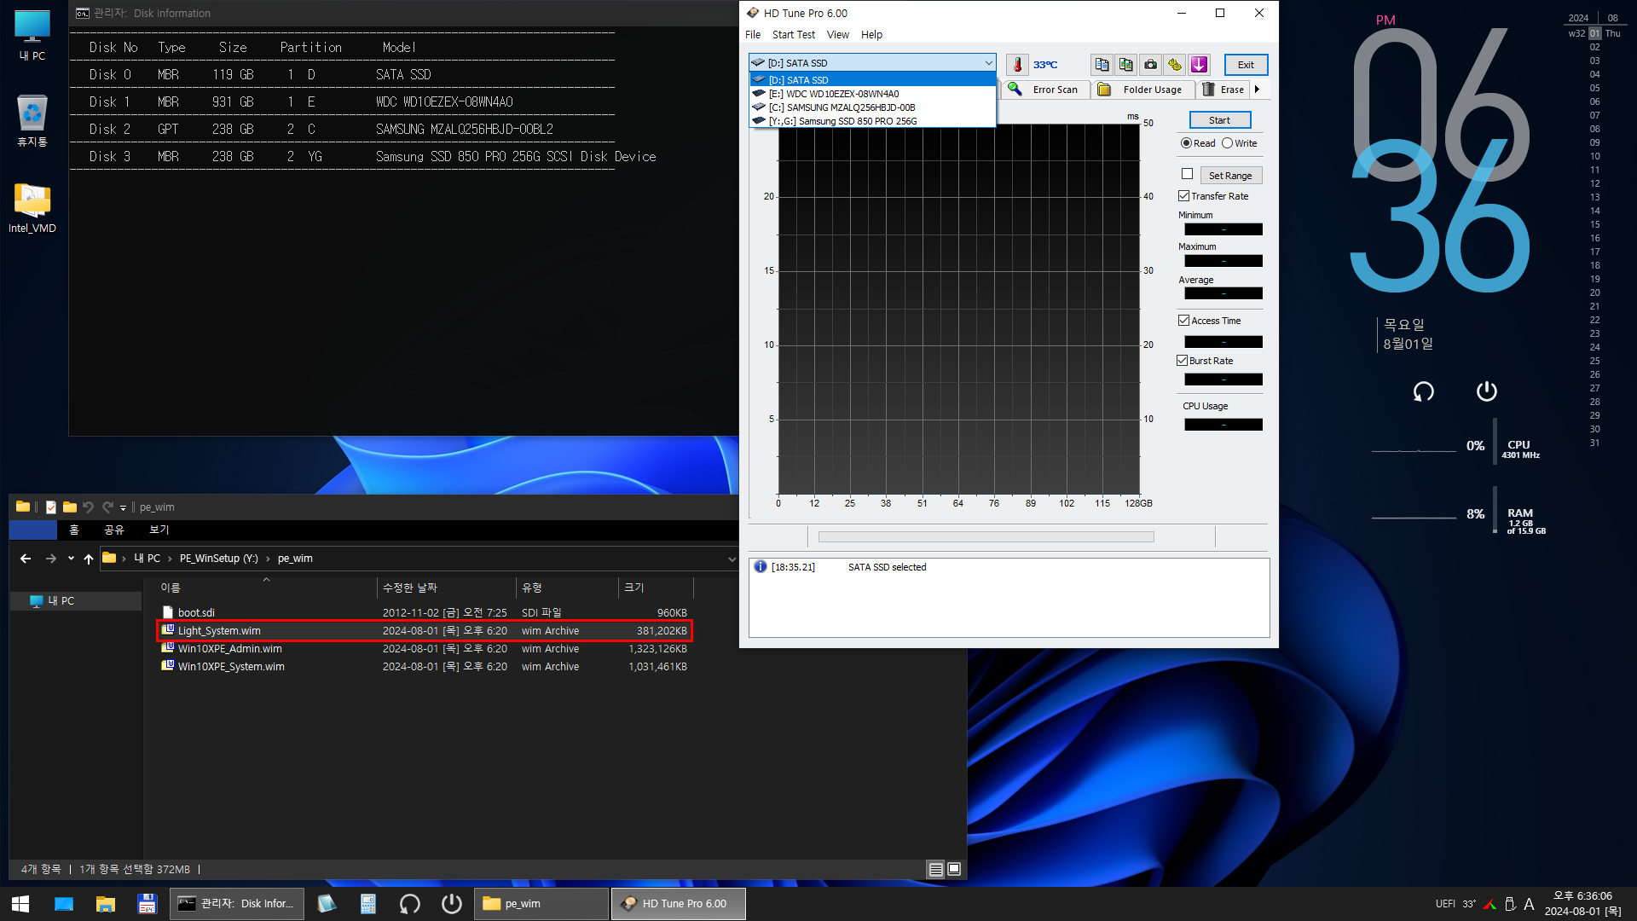Go back in pe_wim explorer
Screen dimensions: 1637x921
click(26, 559)
